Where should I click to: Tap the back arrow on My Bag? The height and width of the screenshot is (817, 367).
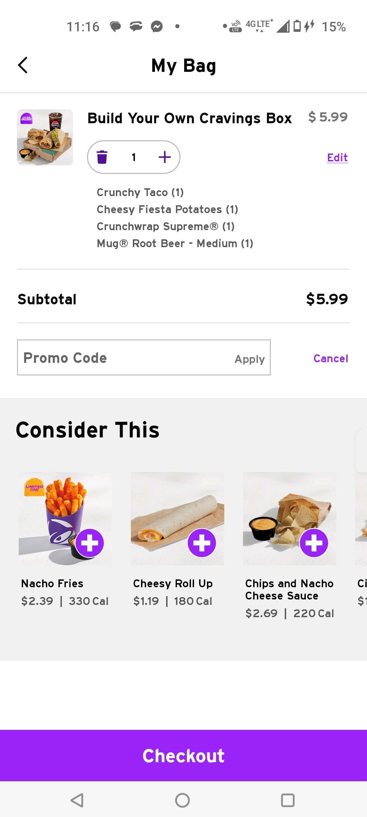(x=23, y=65)
